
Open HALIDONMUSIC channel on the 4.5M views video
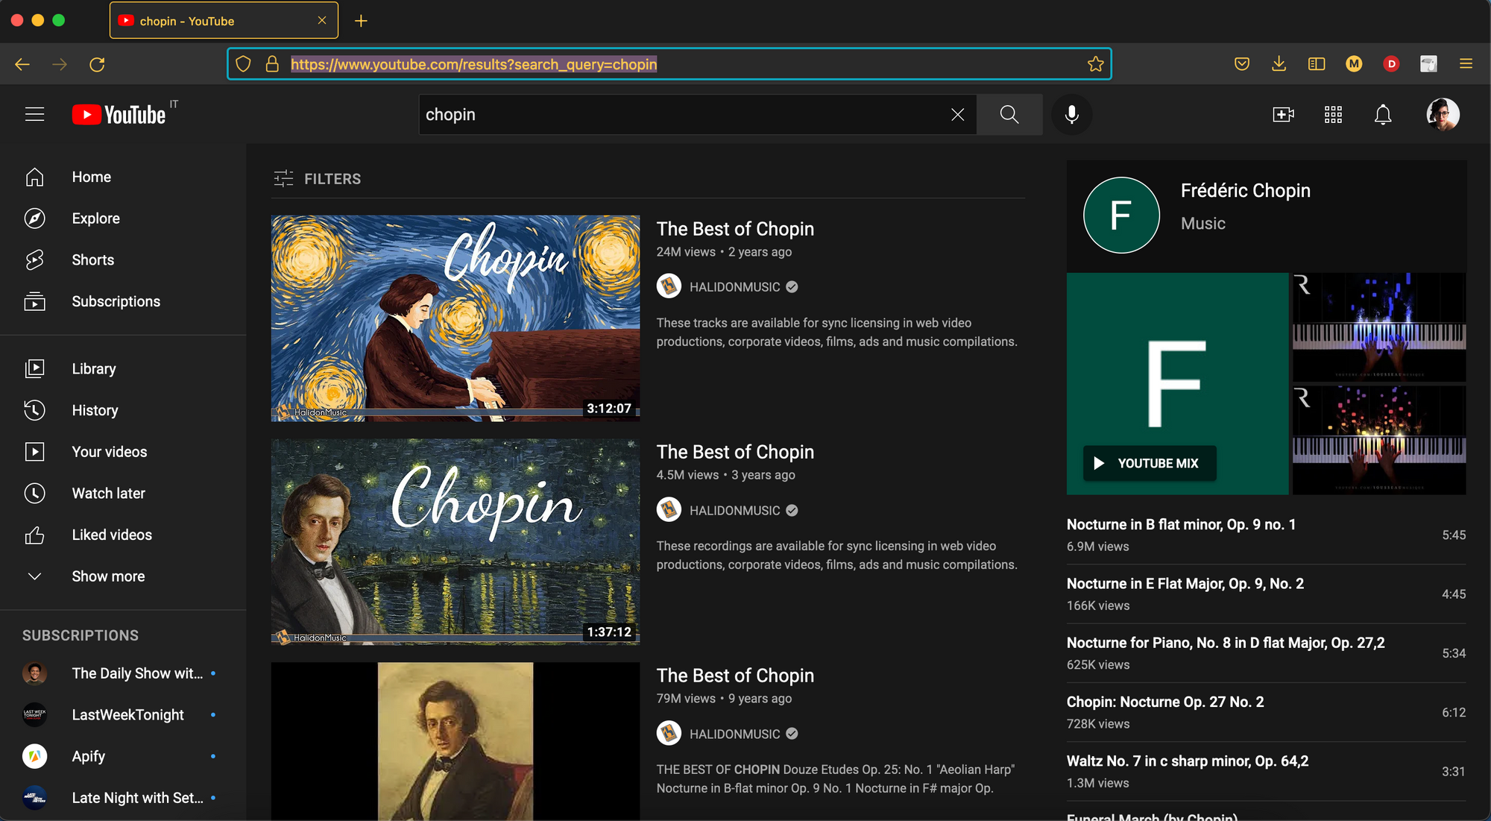click(734, 511)
